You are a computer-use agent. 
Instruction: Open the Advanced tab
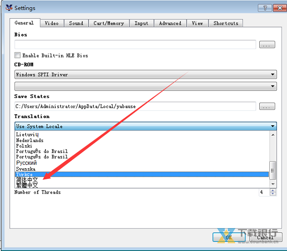(x=170, y=23)
